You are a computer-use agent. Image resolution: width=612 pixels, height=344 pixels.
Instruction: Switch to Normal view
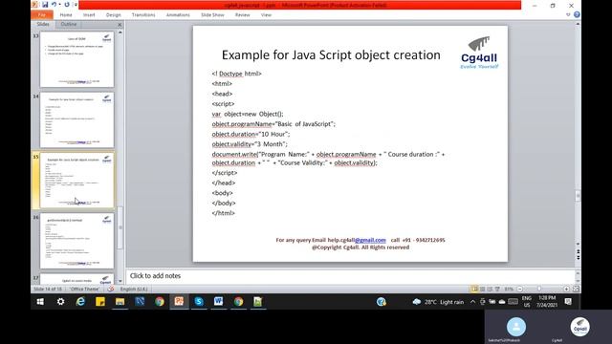[x=474, y=289]
